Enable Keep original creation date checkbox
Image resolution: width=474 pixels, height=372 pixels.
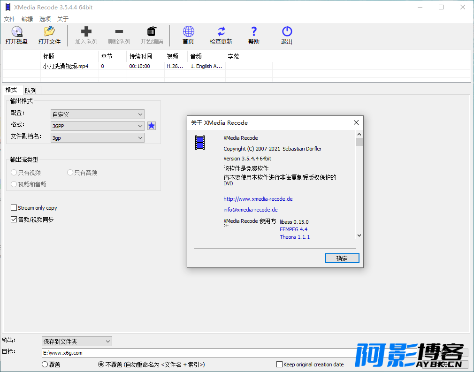click(280, 364)
